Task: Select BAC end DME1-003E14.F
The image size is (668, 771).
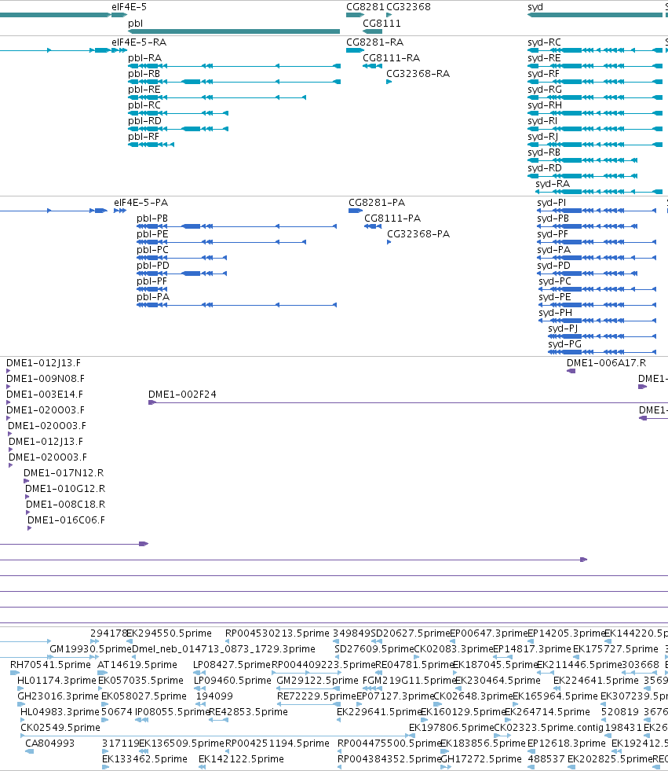Action: click(9, 402)
